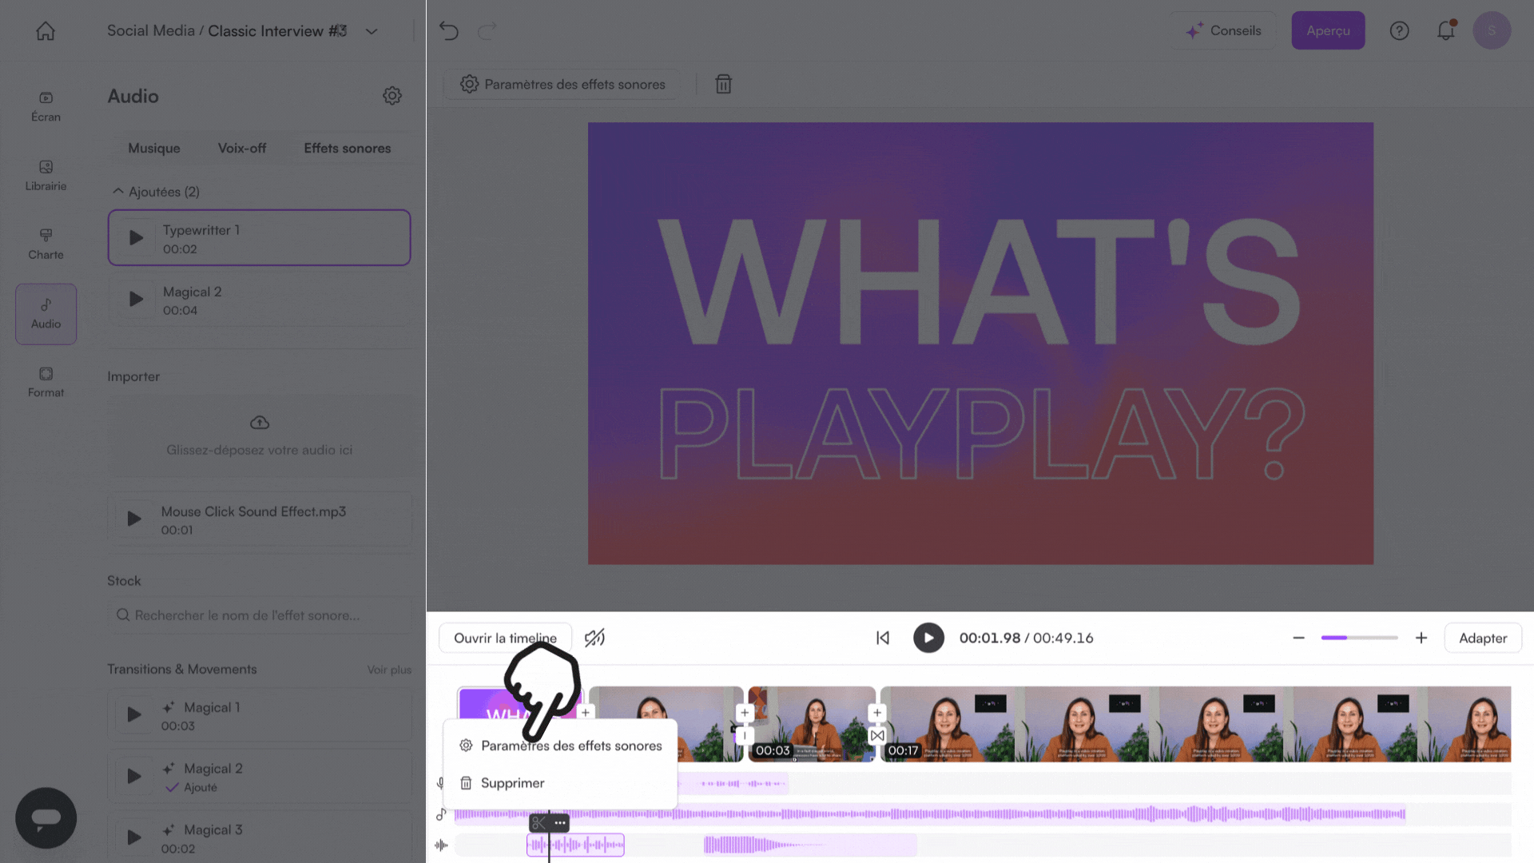The image size is (1534, 863).
Task: Click the Aperçu button
Action: [1328, 31]
